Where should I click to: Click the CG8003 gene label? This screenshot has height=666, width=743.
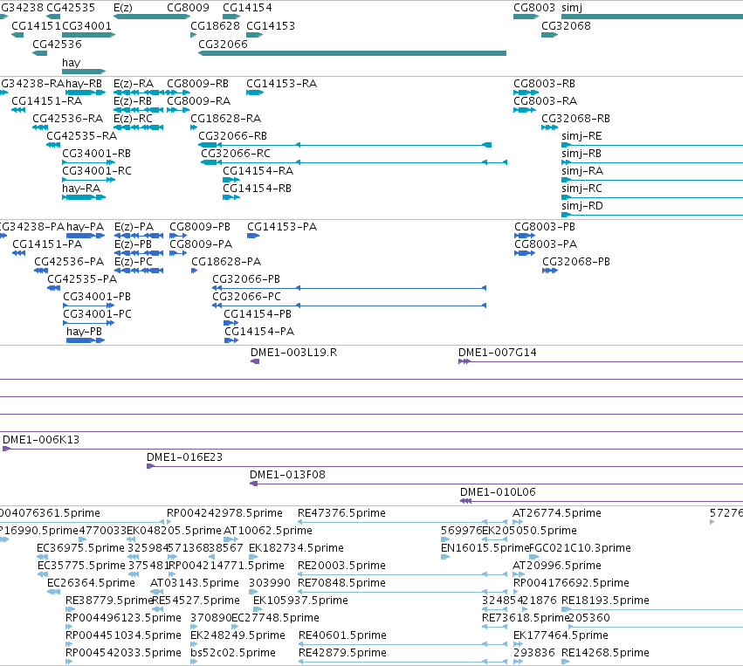(x=534, y=8)
